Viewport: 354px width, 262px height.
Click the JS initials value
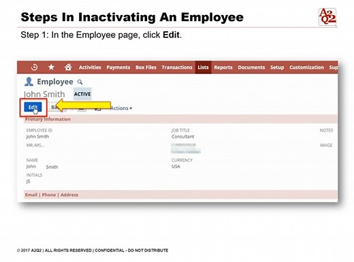(x=28, y=181)
